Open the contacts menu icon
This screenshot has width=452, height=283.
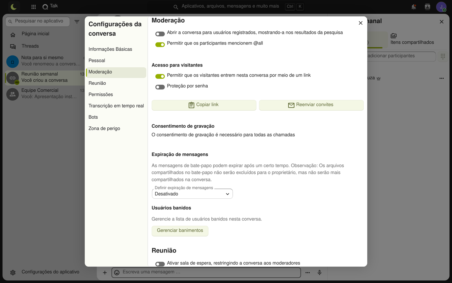(x=427, y=7)
